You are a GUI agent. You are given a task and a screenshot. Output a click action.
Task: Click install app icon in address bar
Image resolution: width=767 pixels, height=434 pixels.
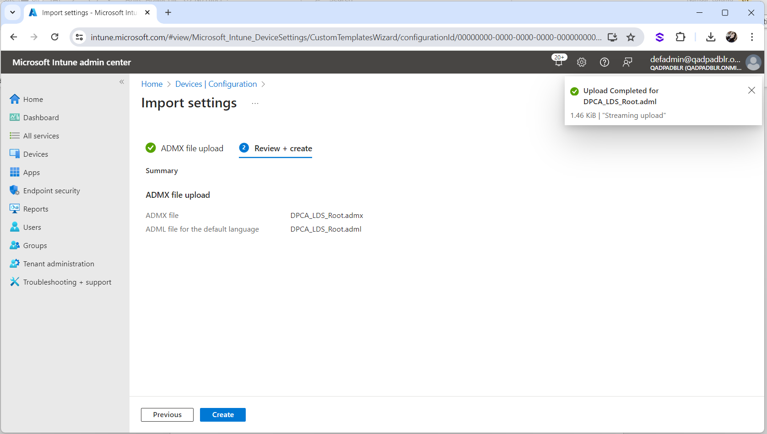pos(612,37)
